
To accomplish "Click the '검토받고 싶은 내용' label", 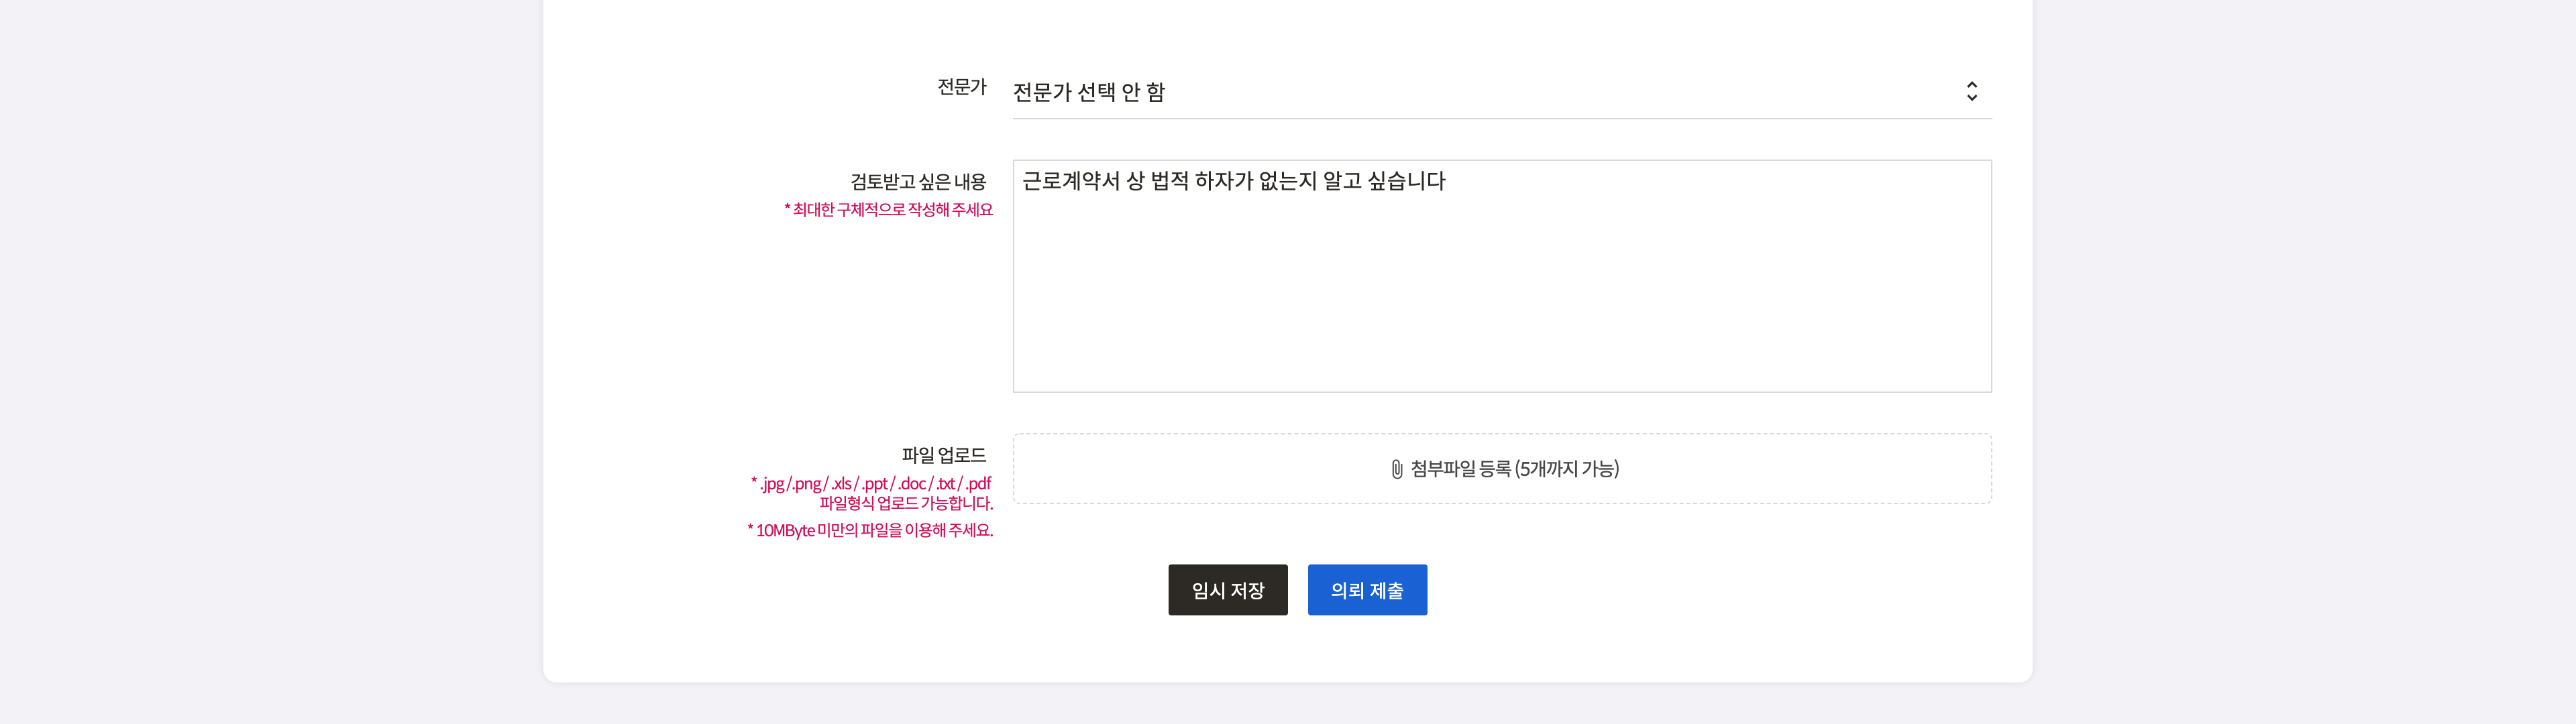I will tap(917, 181).
